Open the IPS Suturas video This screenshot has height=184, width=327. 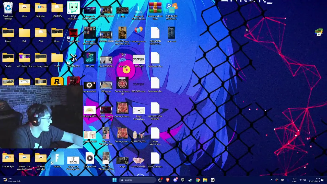tap(106, 87)
